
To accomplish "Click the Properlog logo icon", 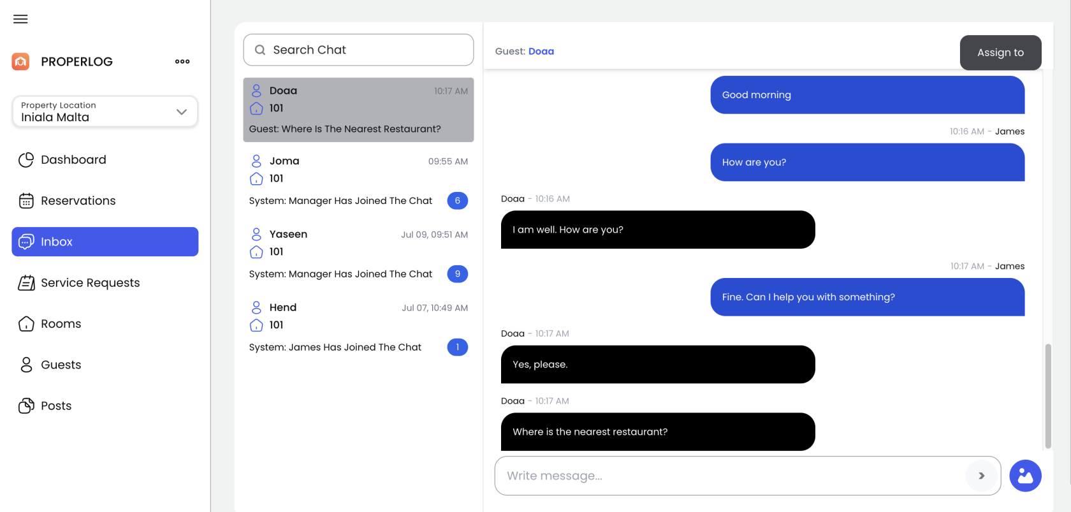I will pyautogui.click(x=20, y=62).
